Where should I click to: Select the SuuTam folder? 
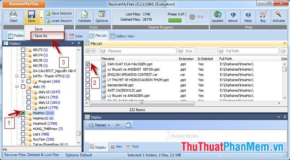tap(43, 139)
